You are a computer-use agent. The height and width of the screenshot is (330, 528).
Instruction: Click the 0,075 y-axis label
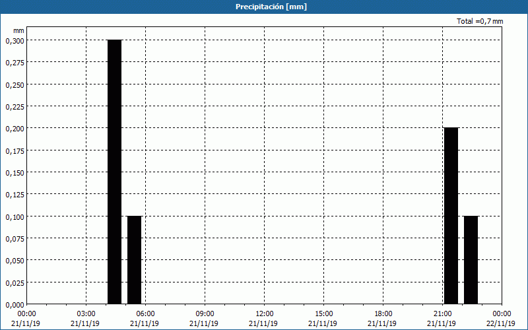point(15,239)
